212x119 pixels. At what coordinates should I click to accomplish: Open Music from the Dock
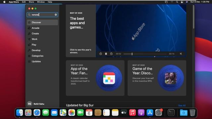click(132, 112)
